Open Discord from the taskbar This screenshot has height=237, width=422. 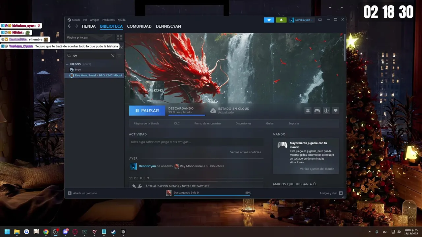pos(65,232)
